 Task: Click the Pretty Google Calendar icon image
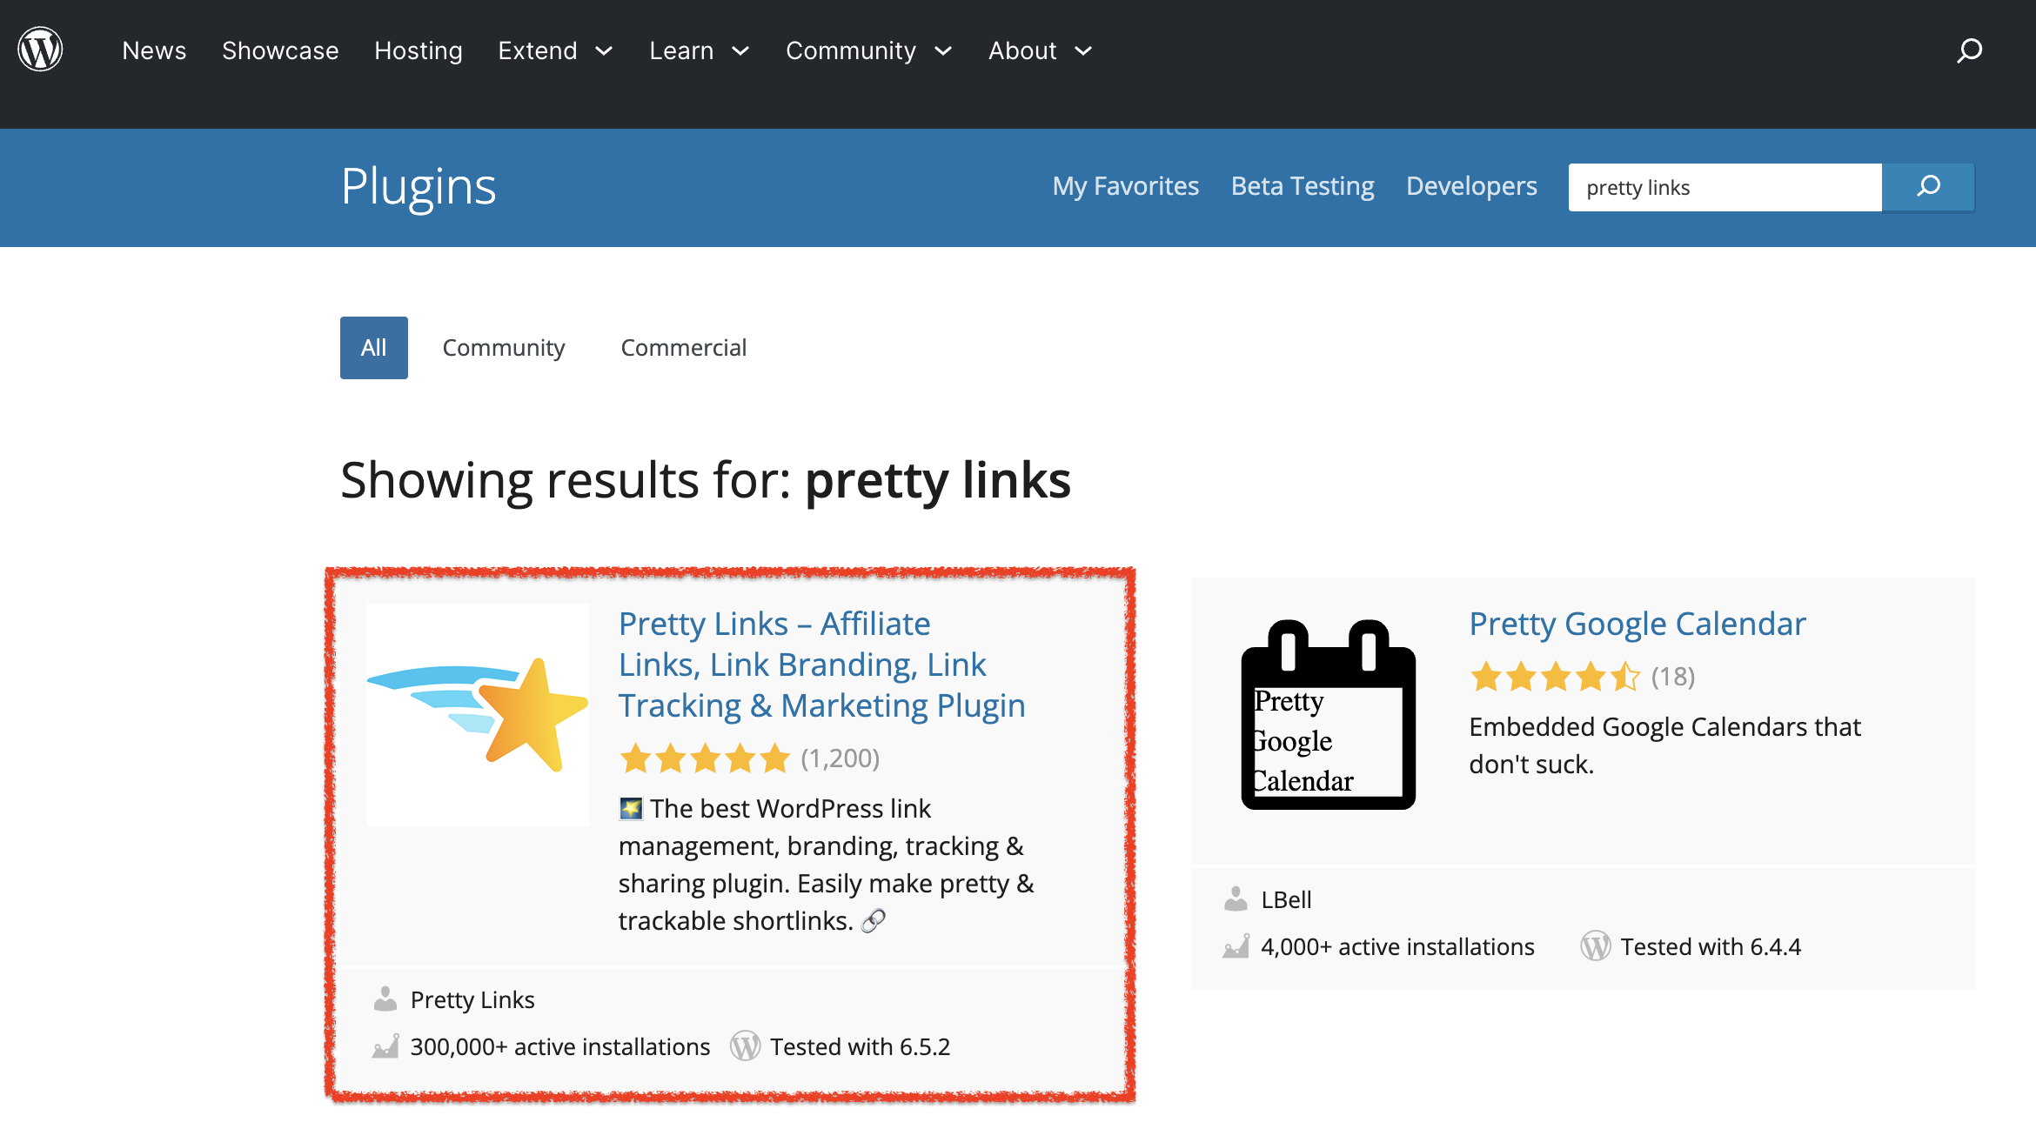(1328, 714)
